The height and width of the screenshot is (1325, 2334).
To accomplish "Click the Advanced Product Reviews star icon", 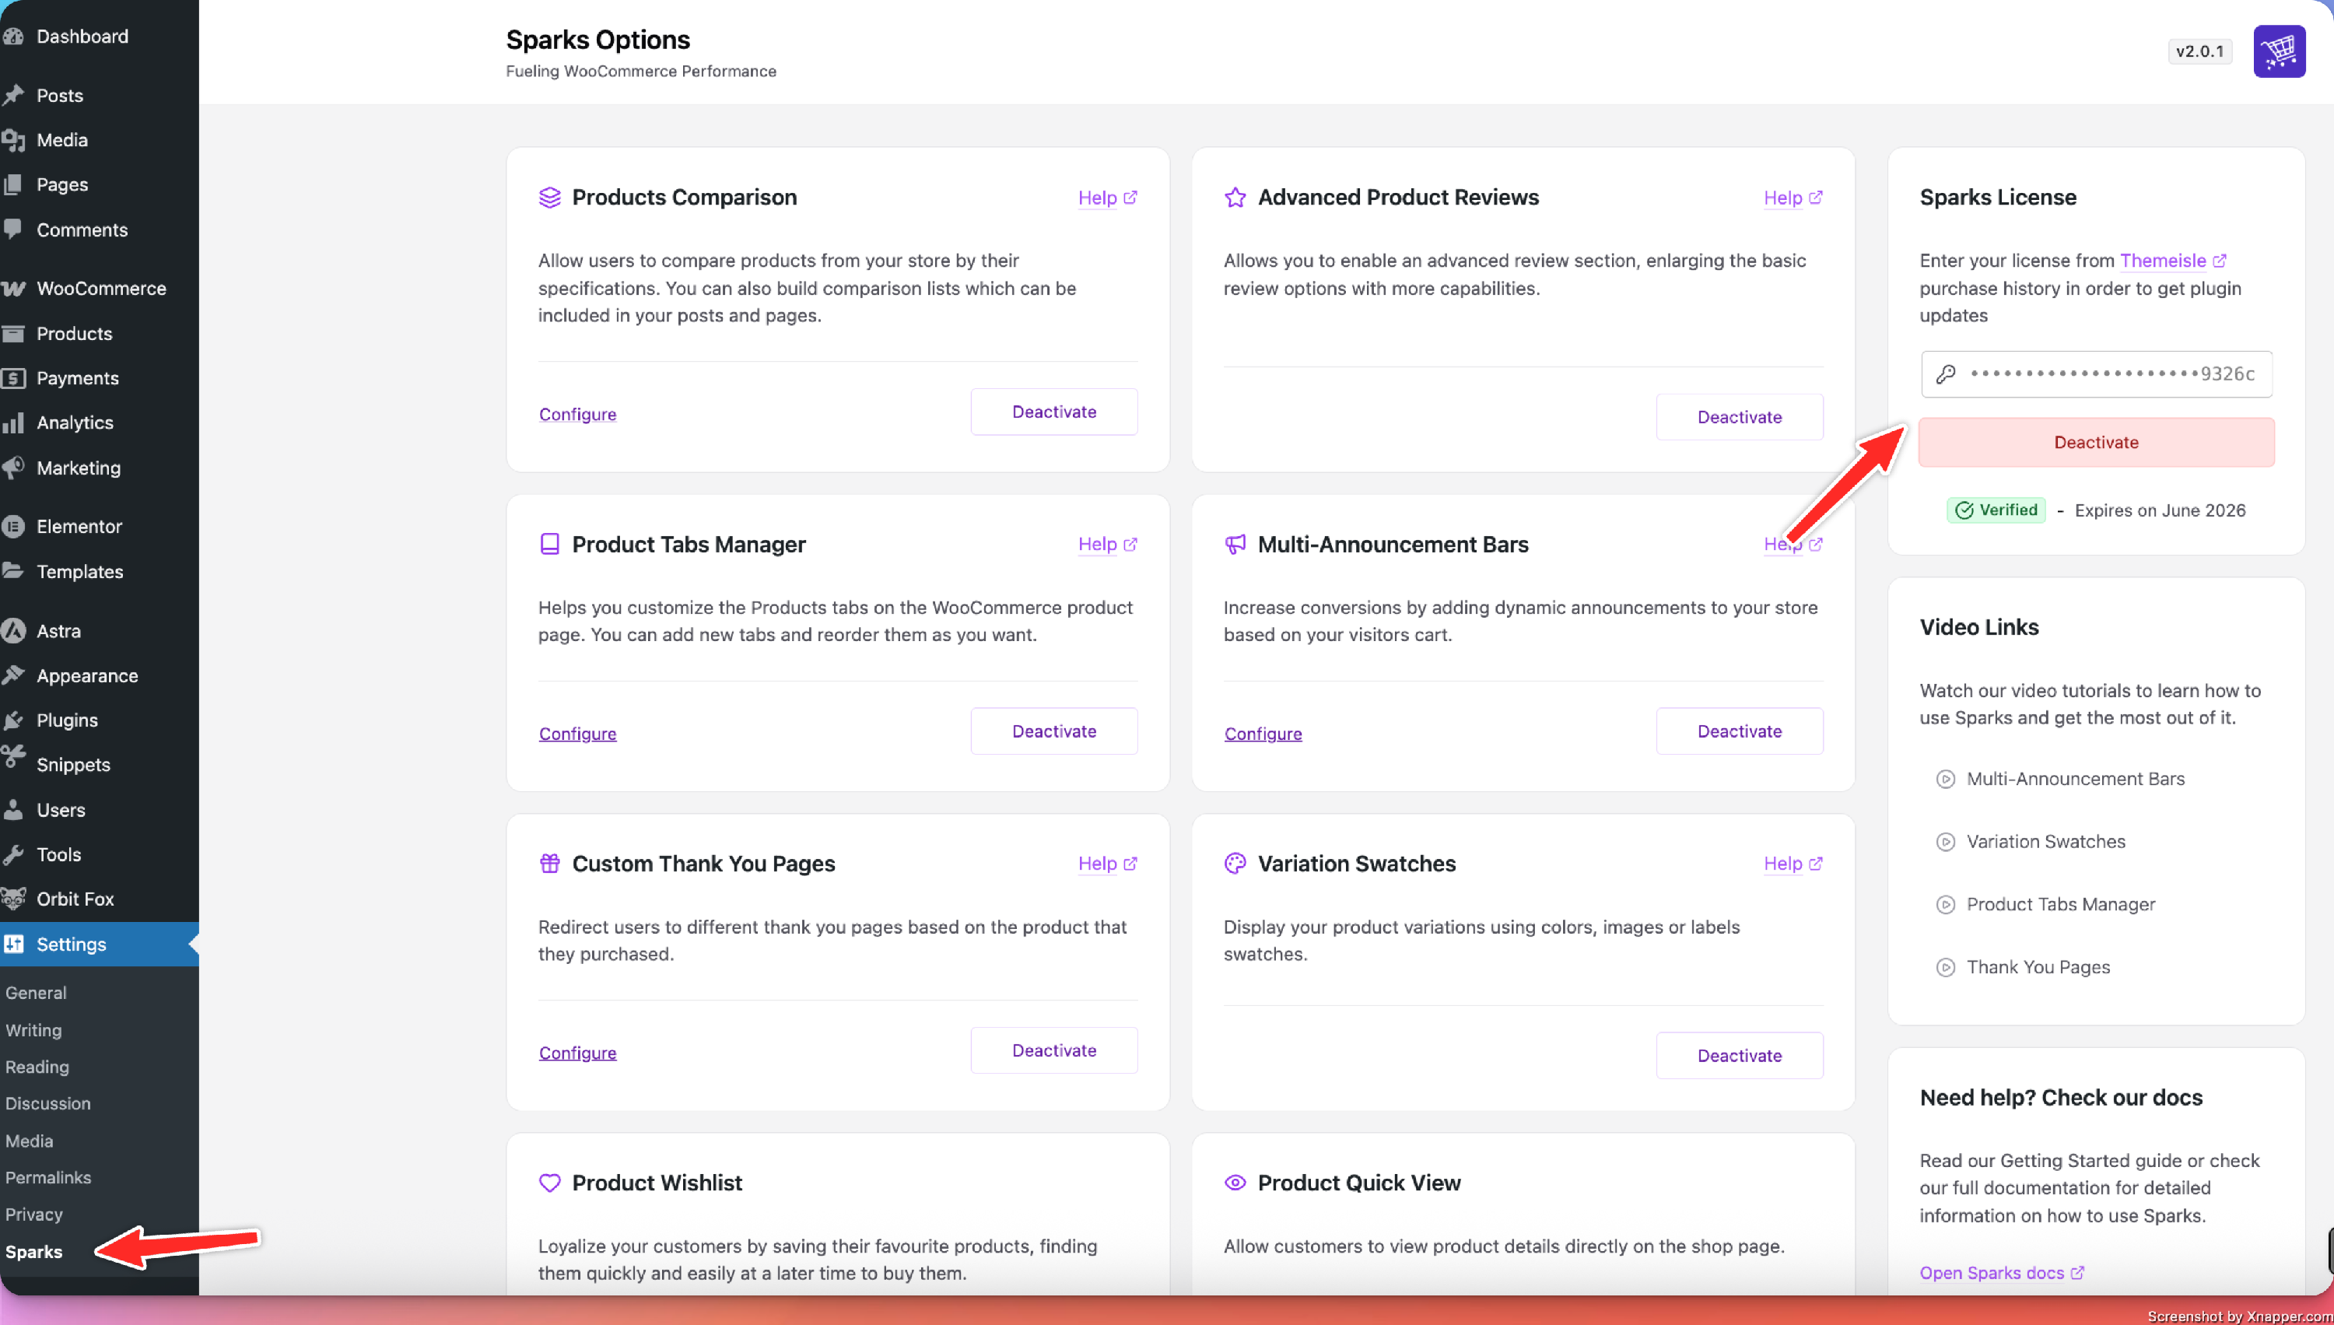I will pos(1235,198).
